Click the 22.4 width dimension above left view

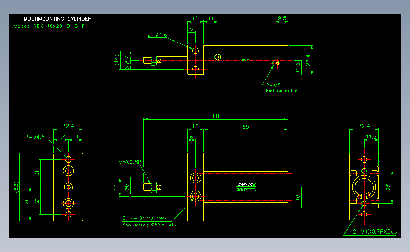68,126
